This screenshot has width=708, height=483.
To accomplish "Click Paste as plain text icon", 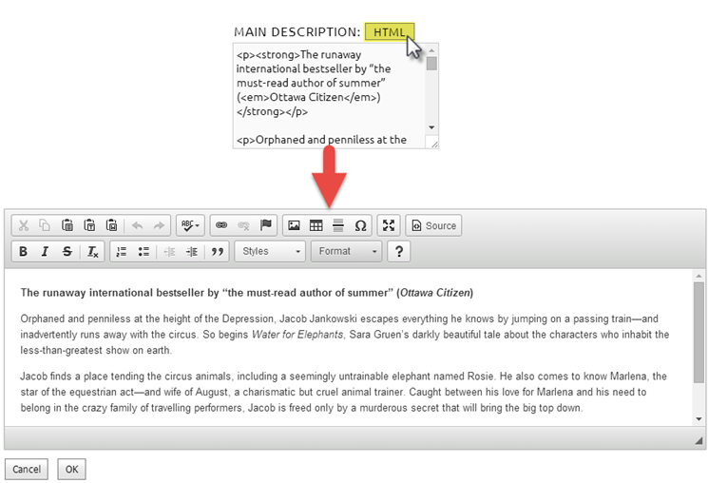I will pos(89,225).
